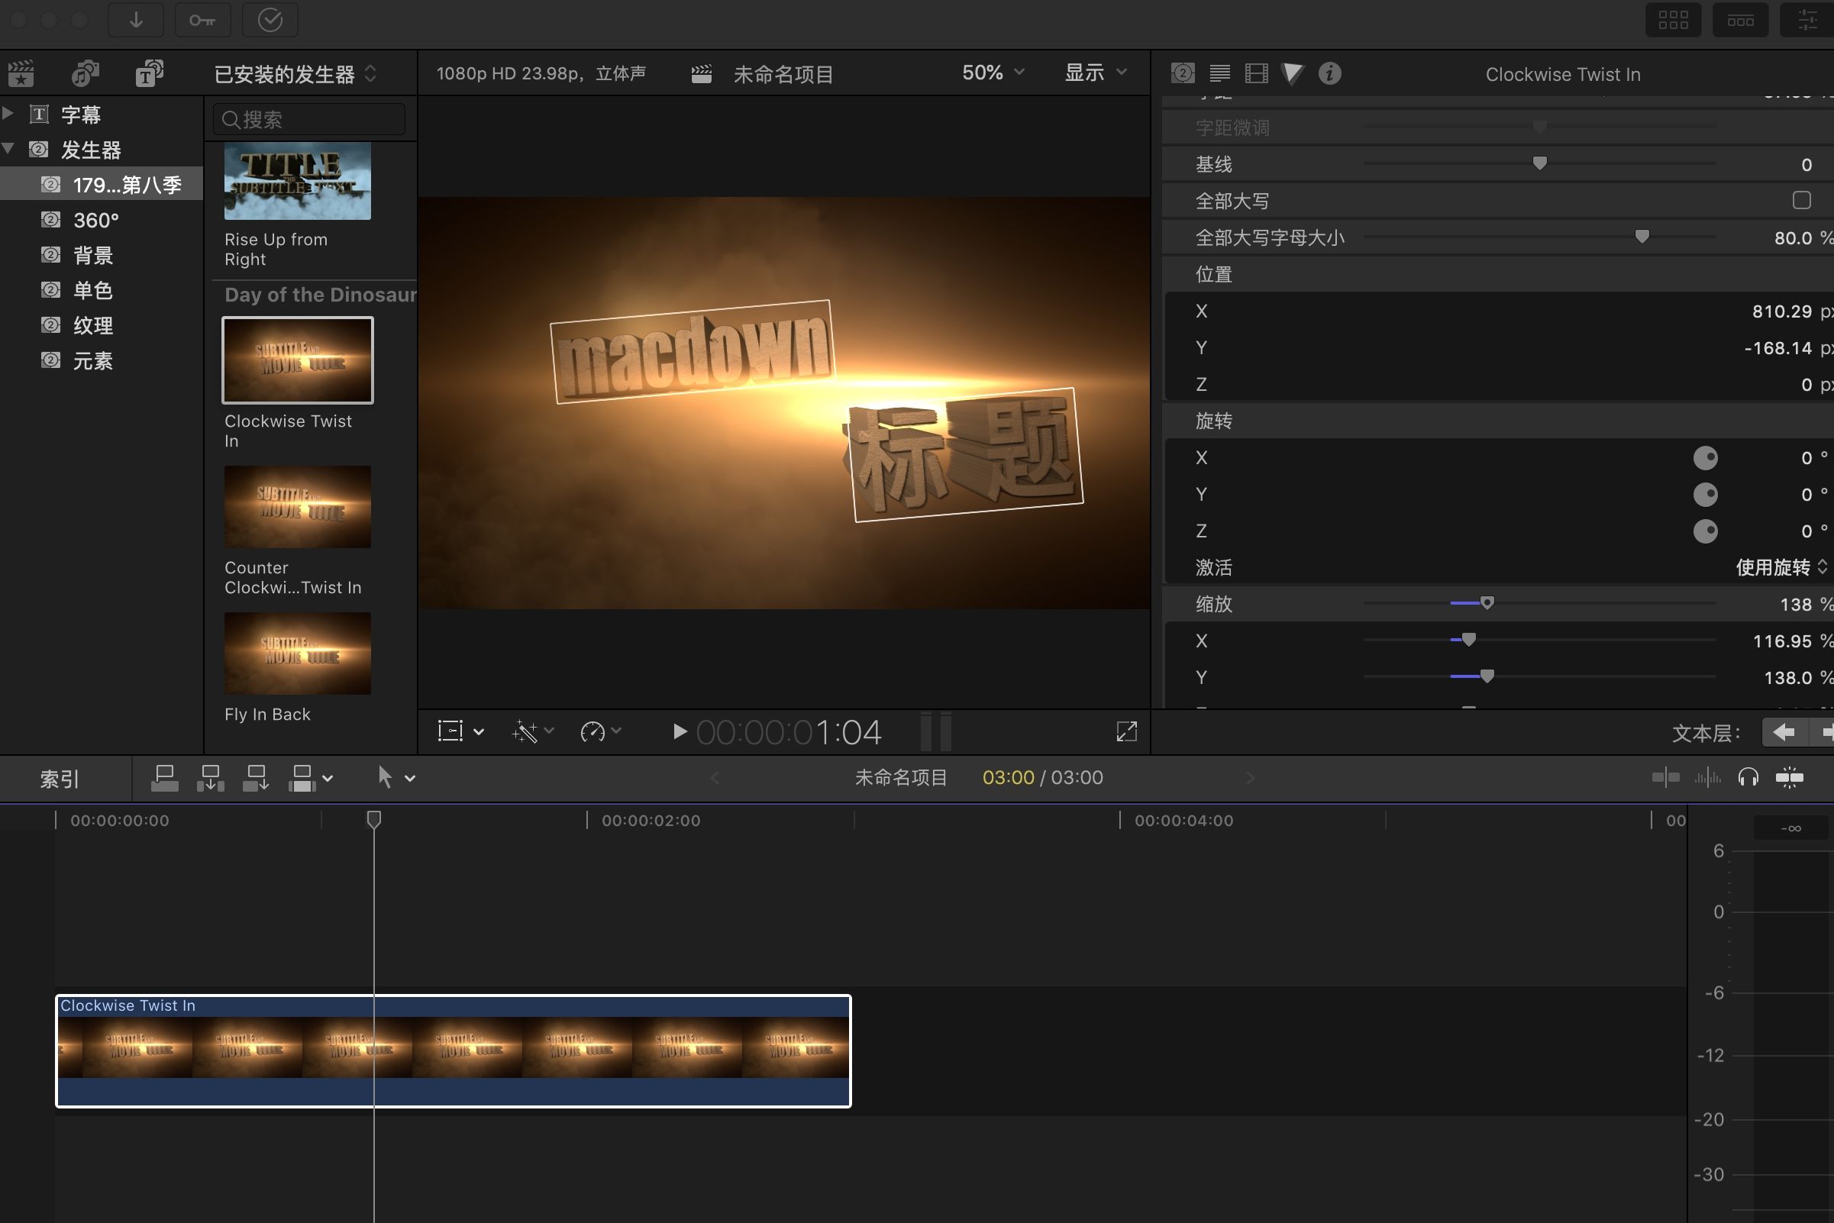Open the edit mode options chevron next to Overwrite

[328, 779]
